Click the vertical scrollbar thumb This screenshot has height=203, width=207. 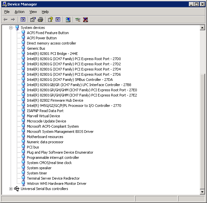202,131
